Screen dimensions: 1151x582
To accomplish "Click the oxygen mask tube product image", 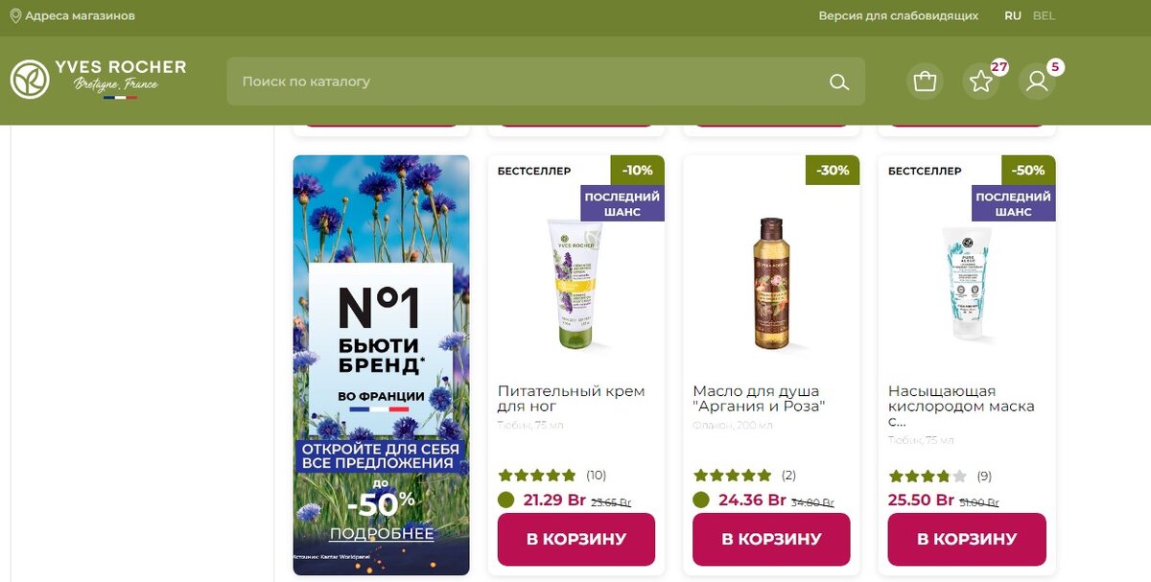I will tap(967, 284).
